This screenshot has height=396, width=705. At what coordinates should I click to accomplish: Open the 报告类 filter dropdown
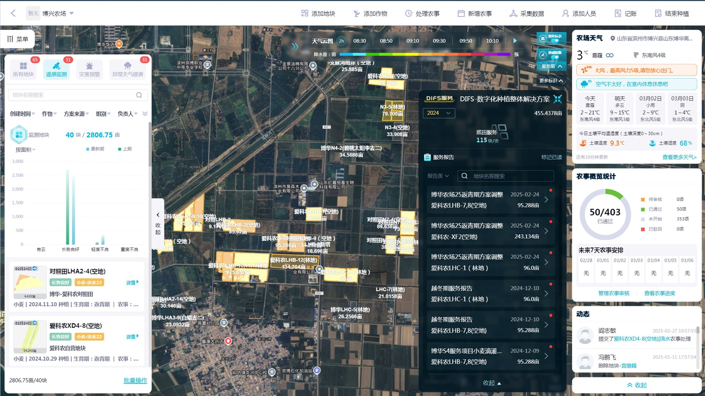pos(438,176)
